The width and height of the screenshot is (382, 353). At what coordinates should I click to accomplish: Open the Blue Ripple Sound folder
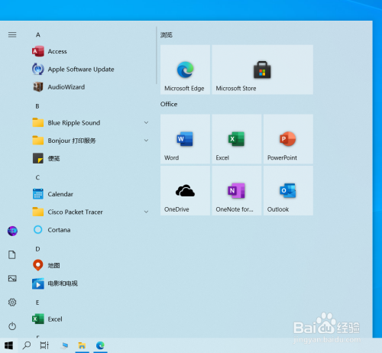[89, 123]
